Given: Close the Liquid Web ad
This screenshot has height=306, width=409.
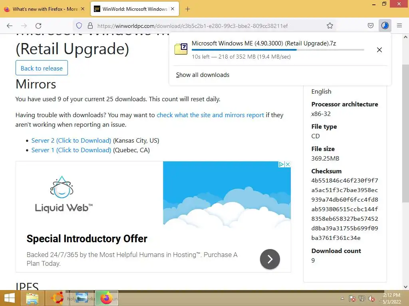Looking at the screenshot, I should pos(288,164).
